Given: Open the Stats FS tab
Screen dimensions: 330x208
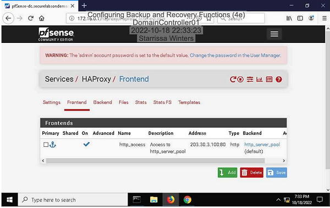Looking at the screenshot, I should click(162, 102).
